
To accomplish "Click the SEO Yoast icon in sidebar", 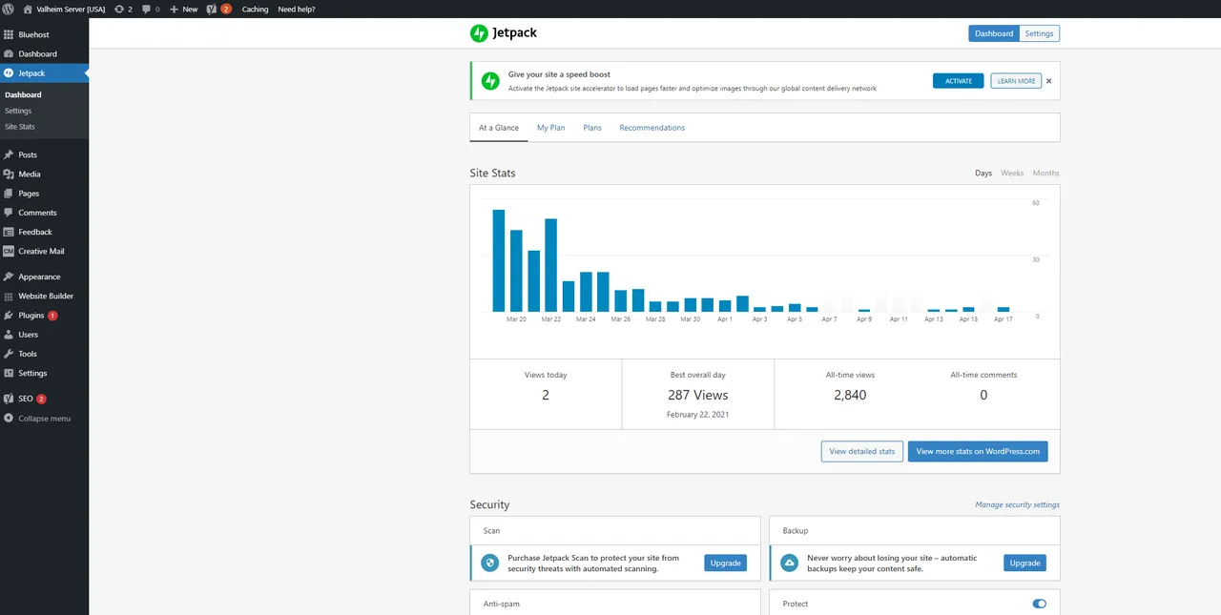I will [9, 399].
